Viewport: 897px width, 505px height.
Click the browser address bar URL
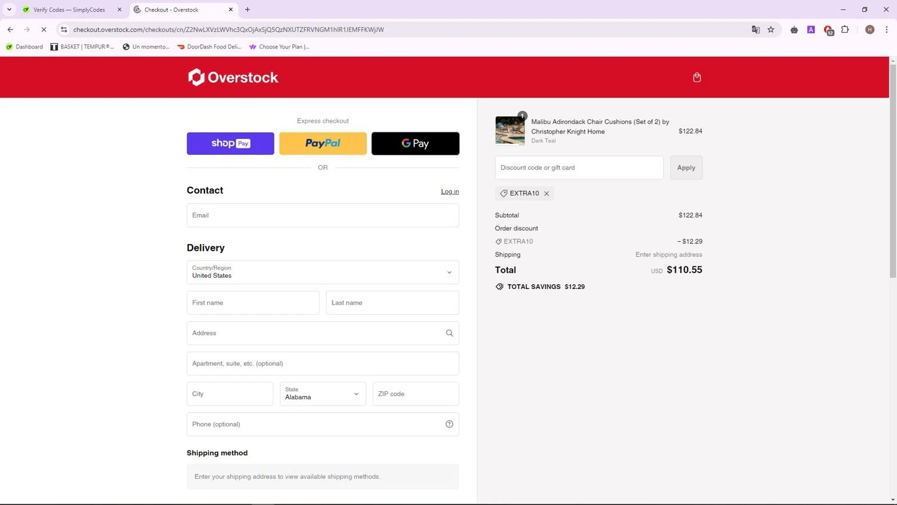tap(228, 29)
